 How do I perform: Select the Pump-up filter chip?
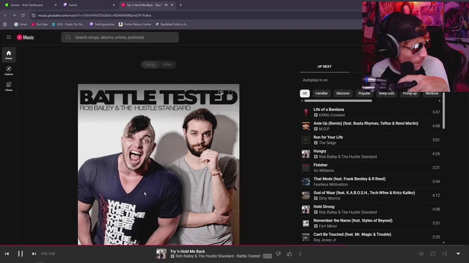coord(410,93)
